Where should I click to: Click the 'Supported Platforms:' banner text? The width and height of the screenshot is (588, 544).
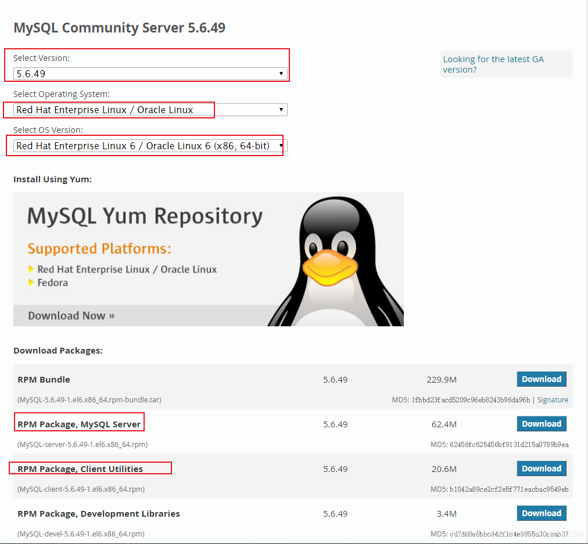pos(99,248)
